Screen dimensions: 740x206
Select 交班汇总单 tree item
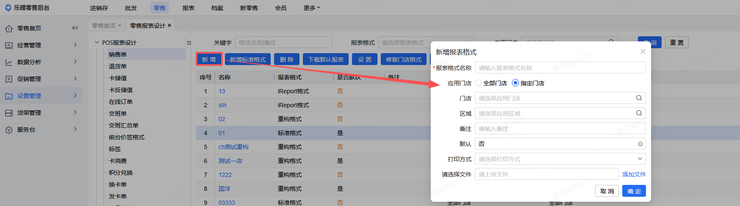coord(124,125)
